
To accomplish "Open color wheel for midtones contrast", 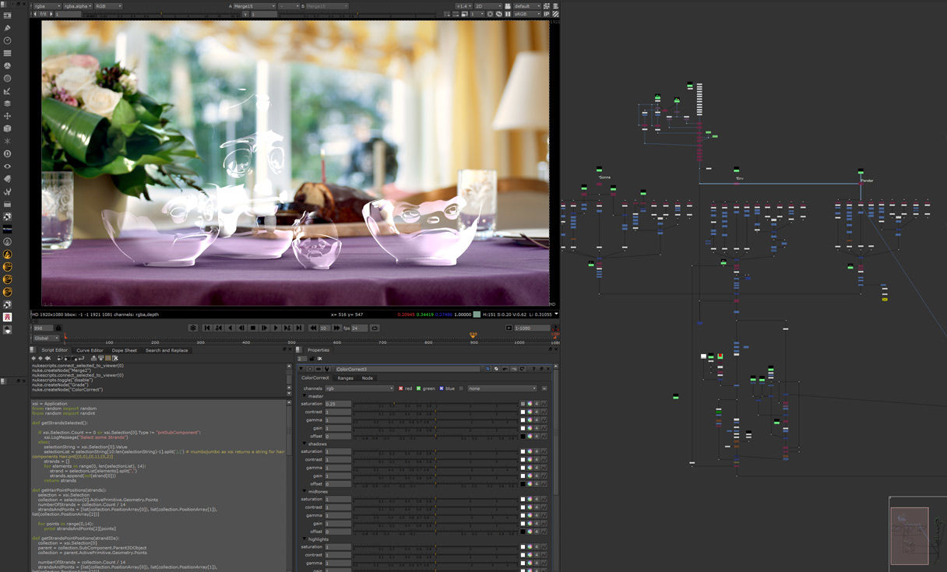I will [530, 507].
